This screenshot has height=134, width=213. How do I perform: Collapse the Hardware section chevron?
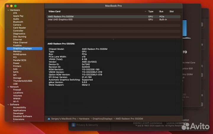point(8,10)
